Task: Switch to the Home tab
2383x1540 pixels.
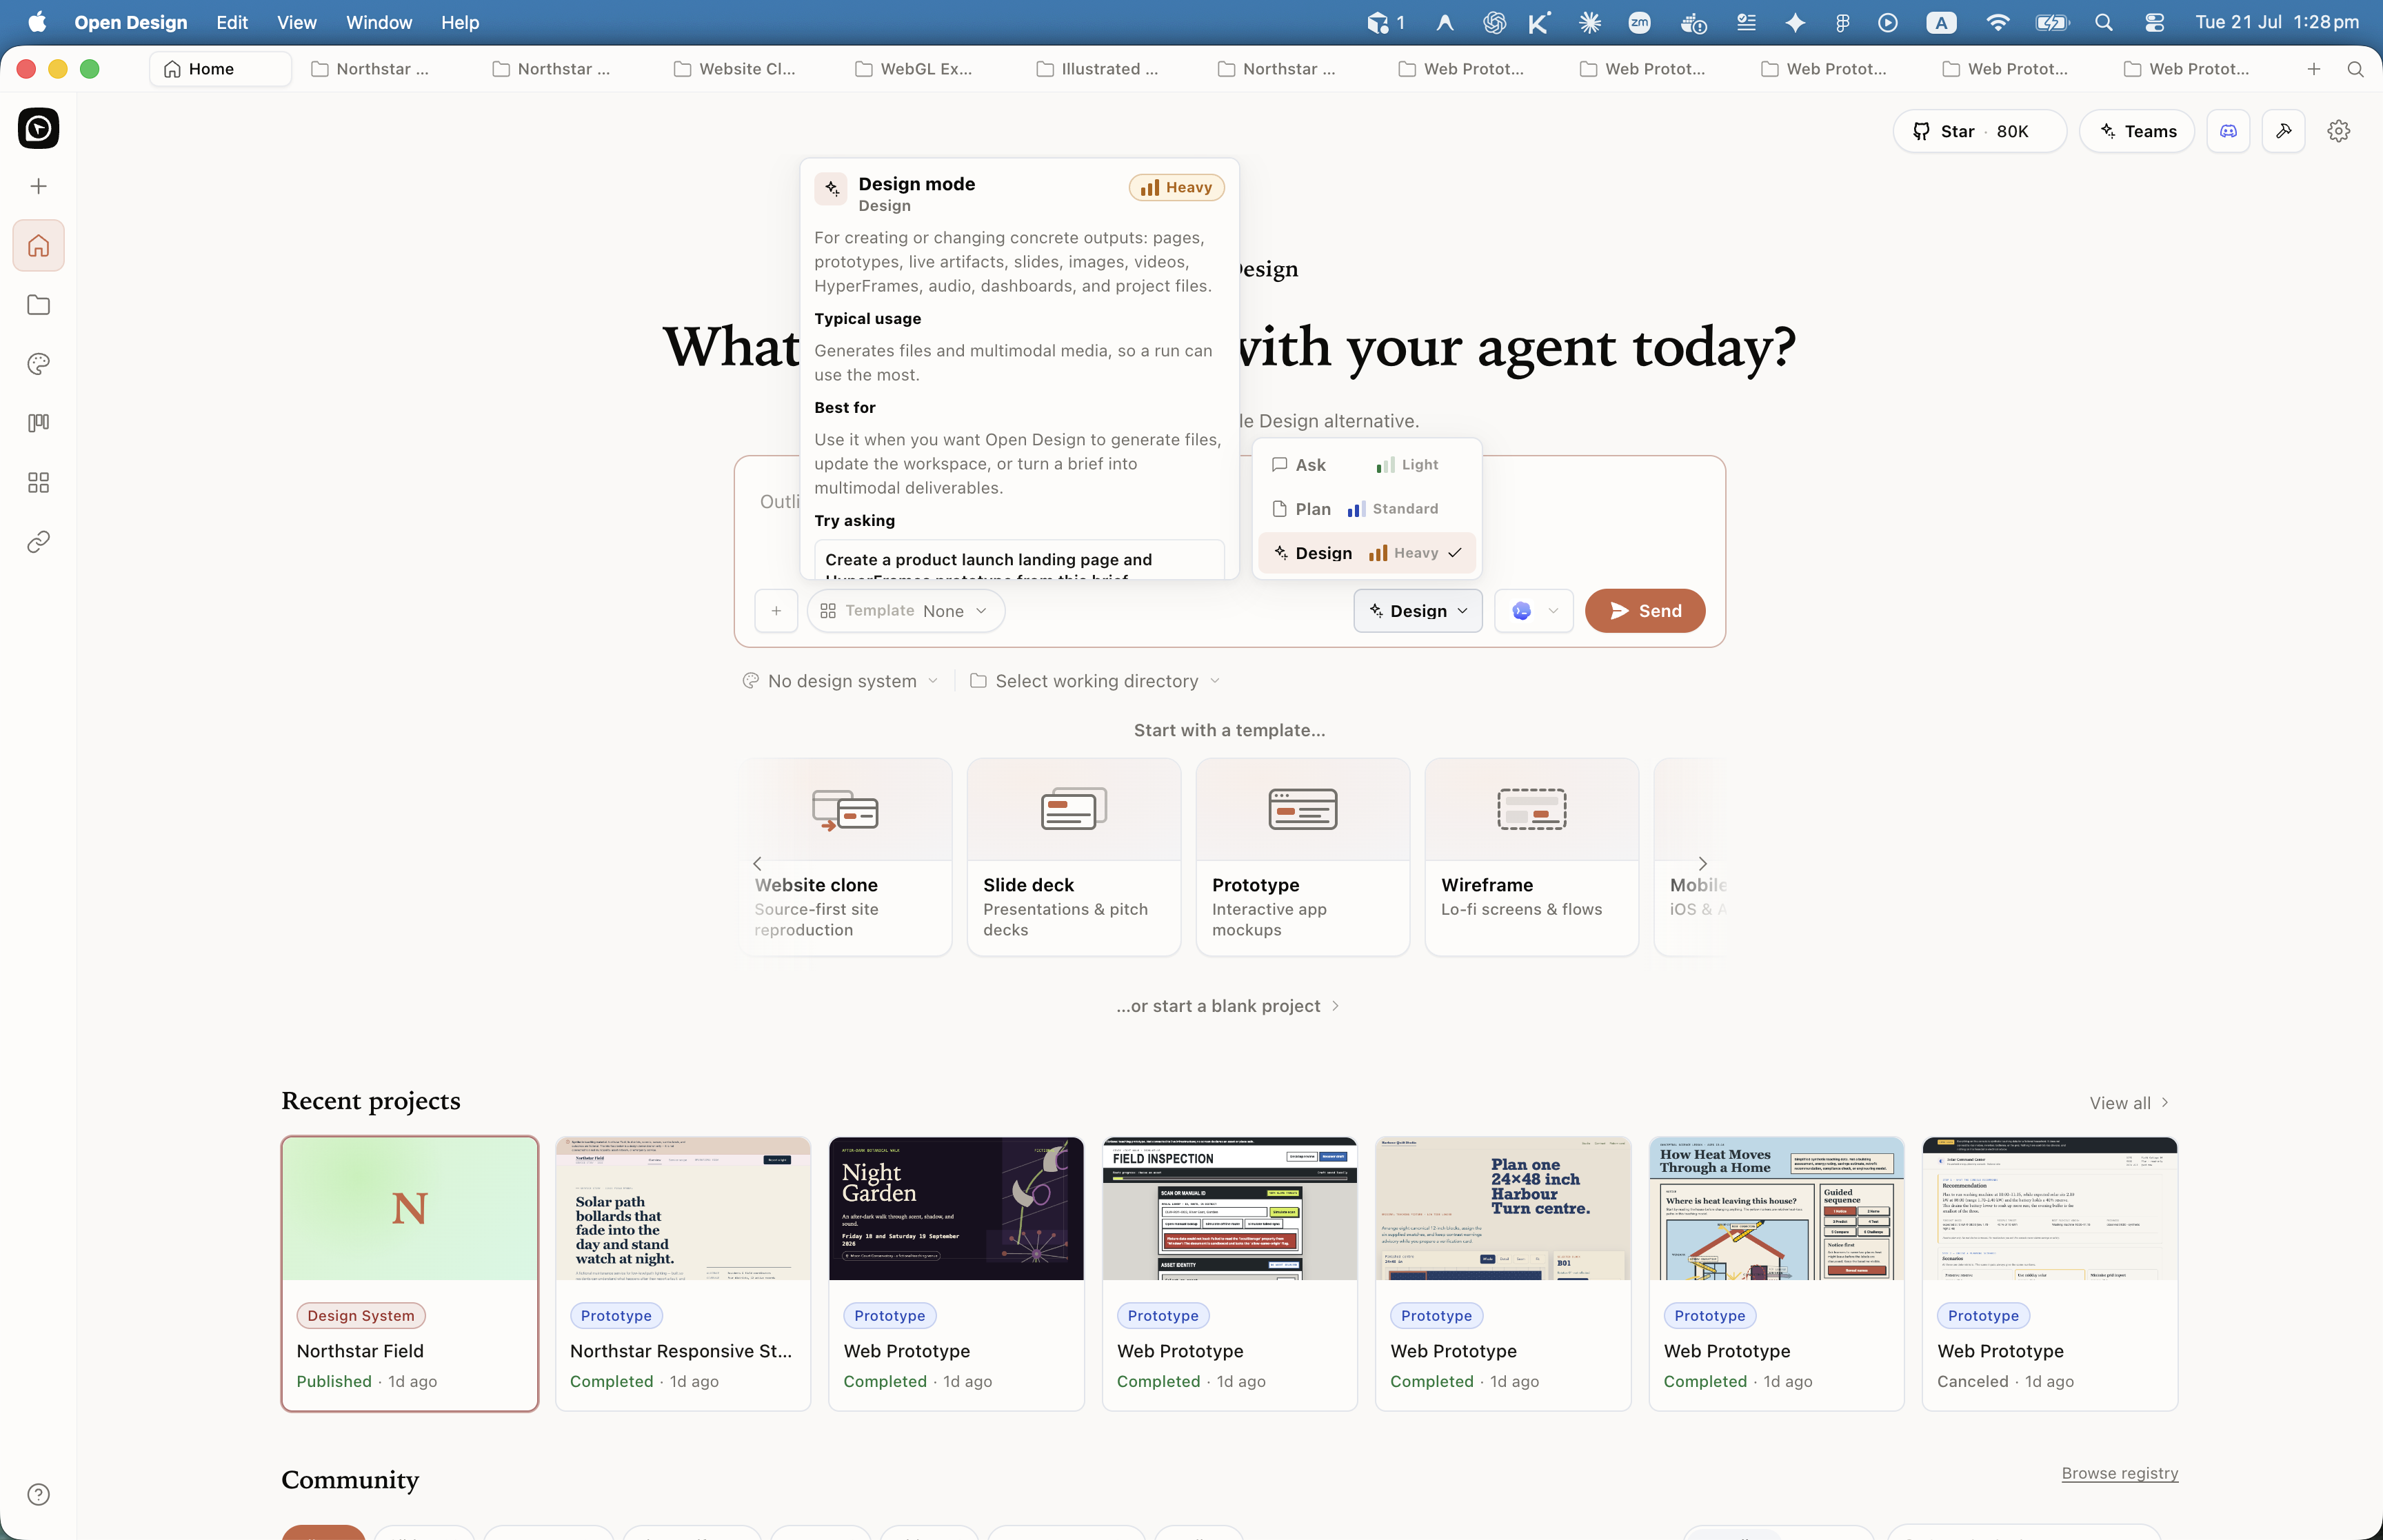Action: pos(220,69)
